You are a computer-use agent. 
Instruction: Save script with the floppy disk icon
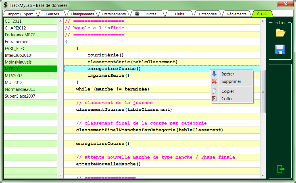(x=280, y=50)
